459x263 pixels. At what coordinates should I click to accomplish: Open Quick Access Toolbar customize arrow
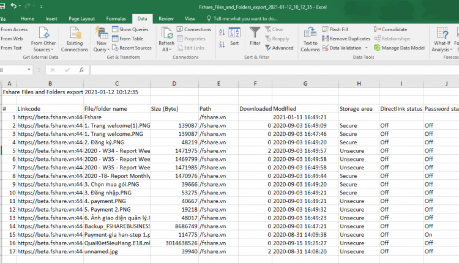[x=41, y=6]
